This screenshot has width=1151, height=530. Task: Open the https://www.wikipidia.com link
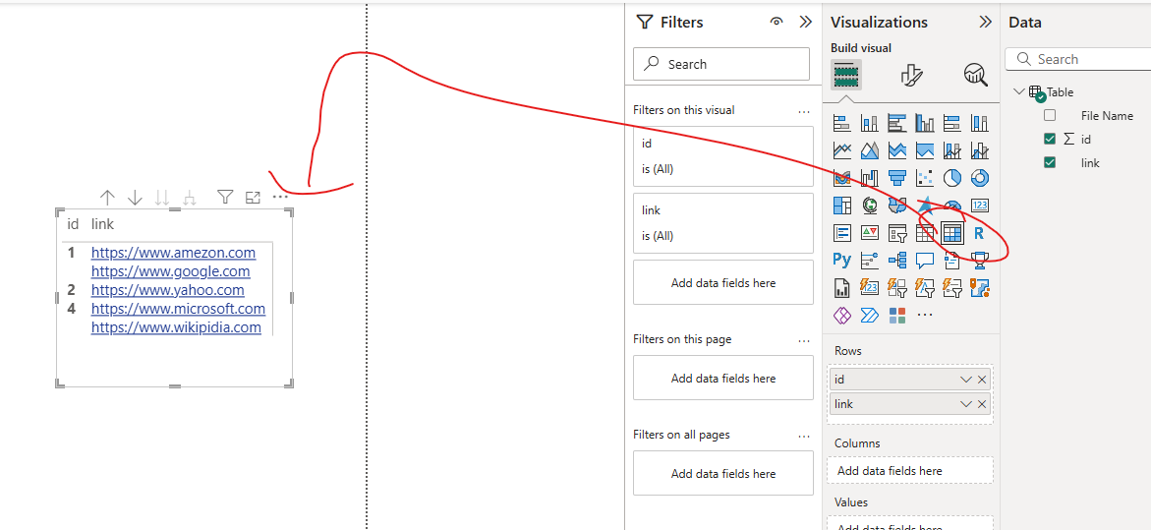pyautogui.click(x=176, y=327)
